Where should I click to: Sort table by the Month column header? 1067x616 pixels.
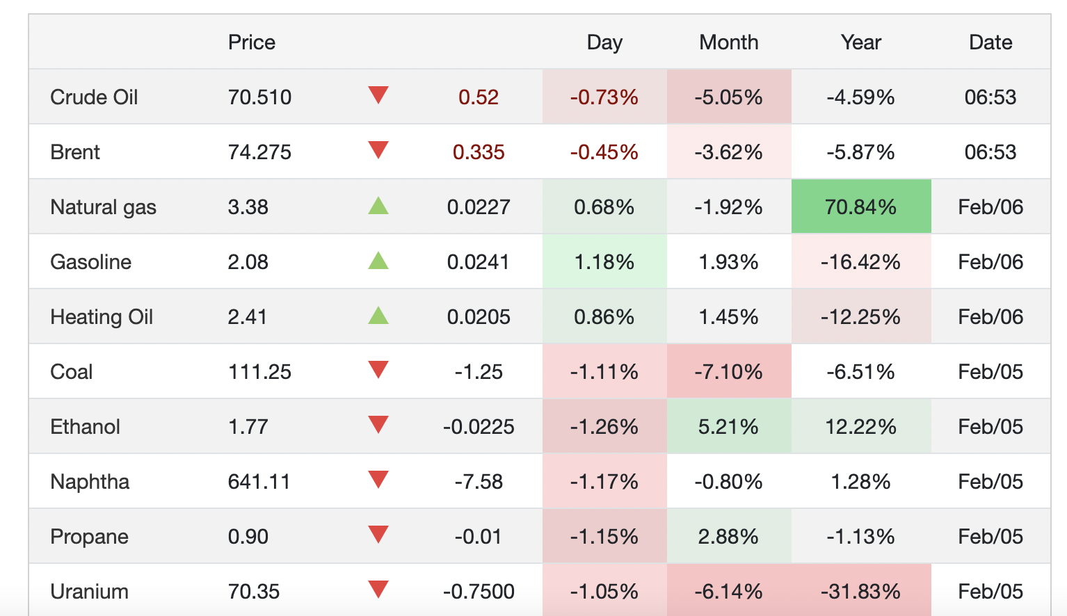click(729, 42)
